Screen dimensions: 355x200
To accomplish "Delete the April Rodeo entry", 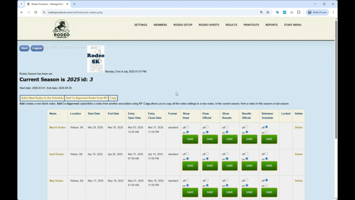I will pyautogui.click(x=298, y=154).
